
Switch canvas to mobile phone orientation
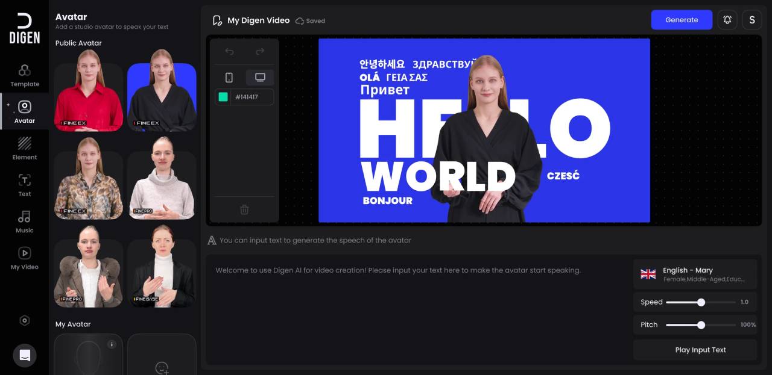click(229, 77)
